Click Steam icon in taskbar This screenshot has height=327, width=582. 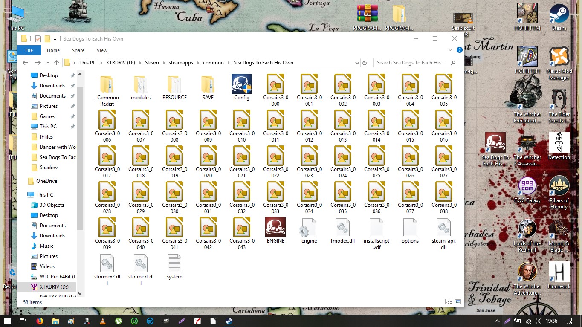tap(229, 321)
